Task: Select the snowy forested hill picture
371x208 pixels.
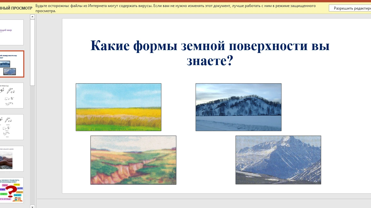Action: (x=238, y=107)
